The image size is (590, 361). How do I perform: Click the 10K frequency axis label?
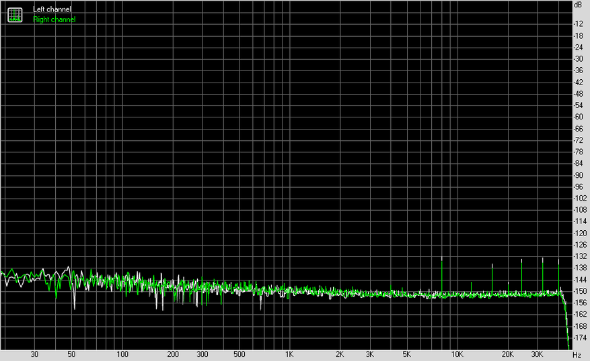pyautogui.click(x=457, y=354)
